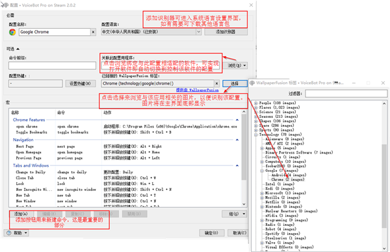This screenshot has width=390, height=252.
Task: Open the group button dropdown
Action: pyautogui.click(x=244, y=214)
